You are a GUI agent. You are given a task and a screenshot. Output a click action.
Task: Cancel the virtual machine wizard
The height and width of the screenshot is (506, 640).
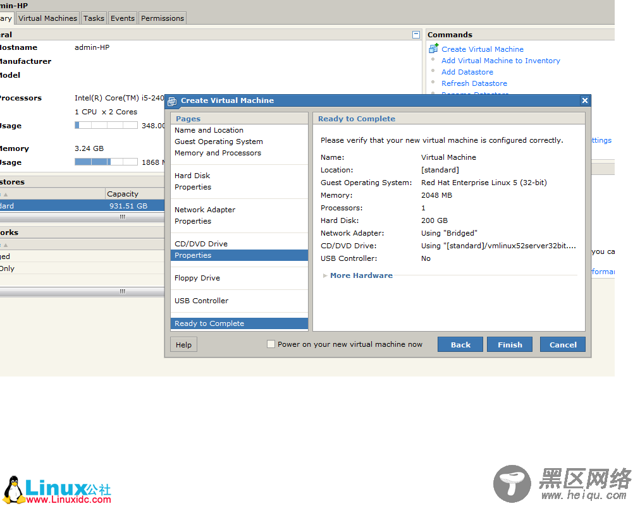[563, 344]
